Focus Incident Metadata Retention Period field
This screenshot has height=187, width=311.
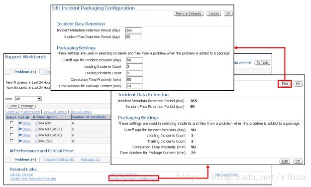click(x=133, y=30)
